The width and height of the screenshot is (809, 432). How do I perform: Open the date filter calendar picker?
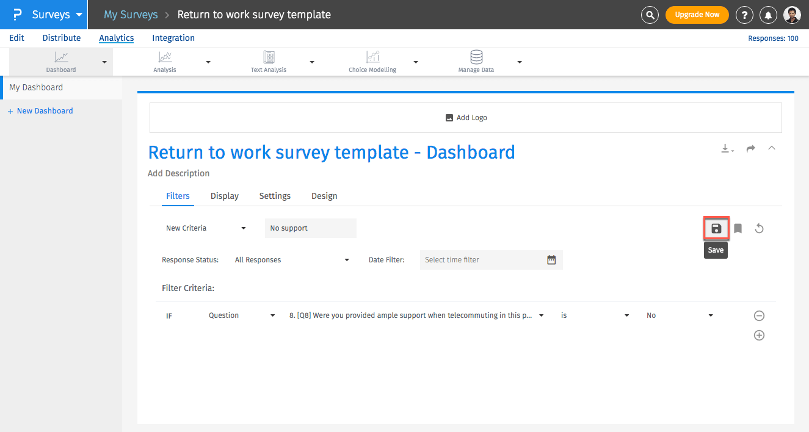pyautogui.click(x=551, y=259)
